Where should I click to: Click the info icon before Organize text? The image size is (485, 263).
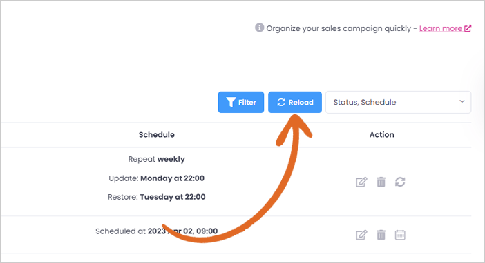259,28
